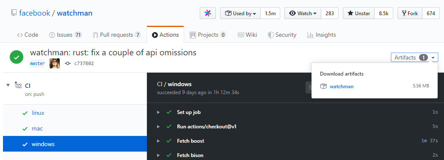Open the Watch notifications dropdown

[x=303, y=13]
